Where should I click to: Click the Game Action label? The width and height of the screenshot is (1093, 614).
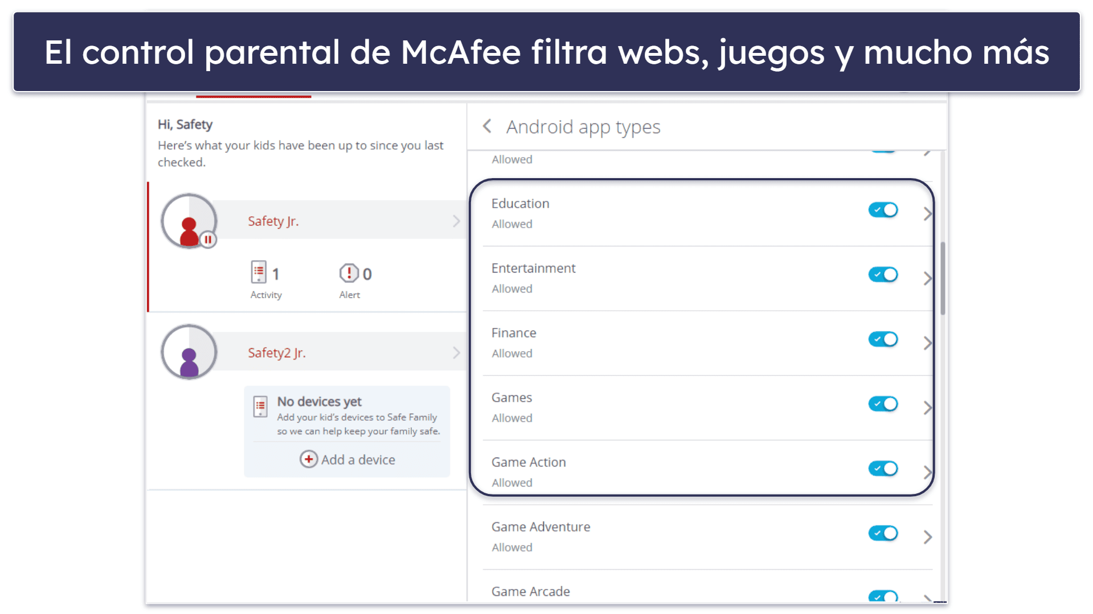click(529, 462)
